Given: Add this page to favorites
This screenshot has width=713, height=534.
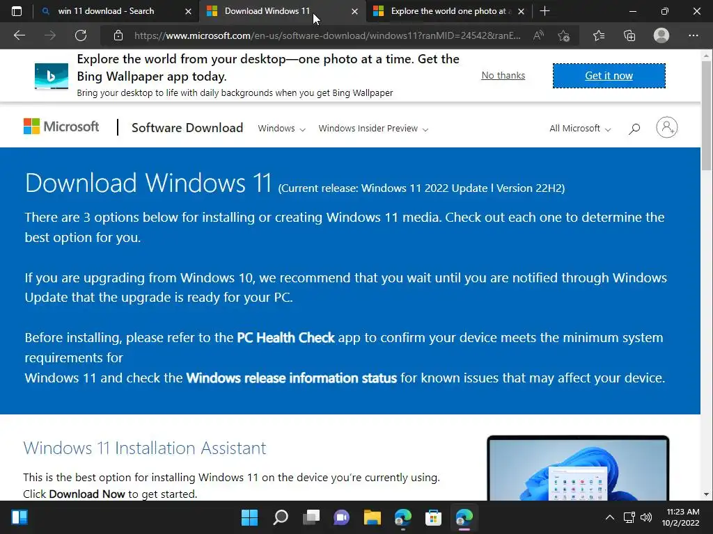Looking at the screenshot, I should click(564, 35).
